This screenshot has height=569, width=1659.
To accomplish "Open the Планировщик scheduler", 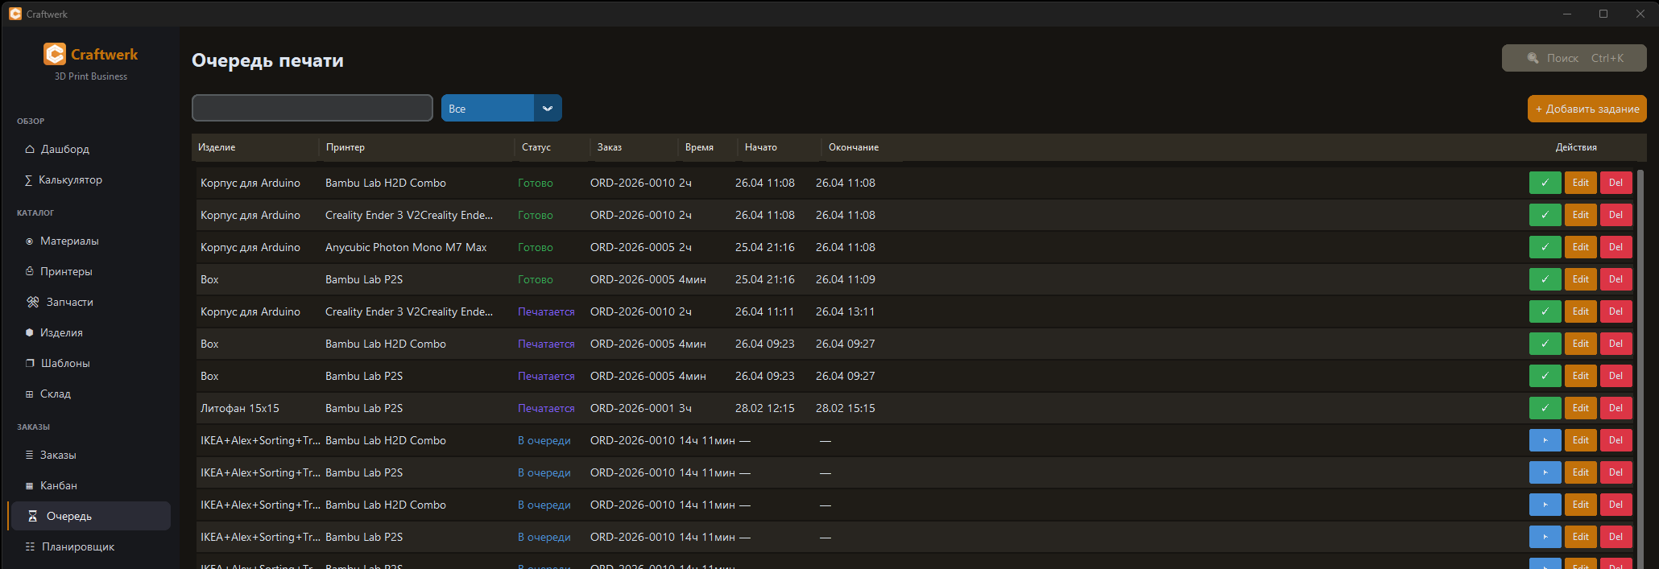I will pos(77,546).
